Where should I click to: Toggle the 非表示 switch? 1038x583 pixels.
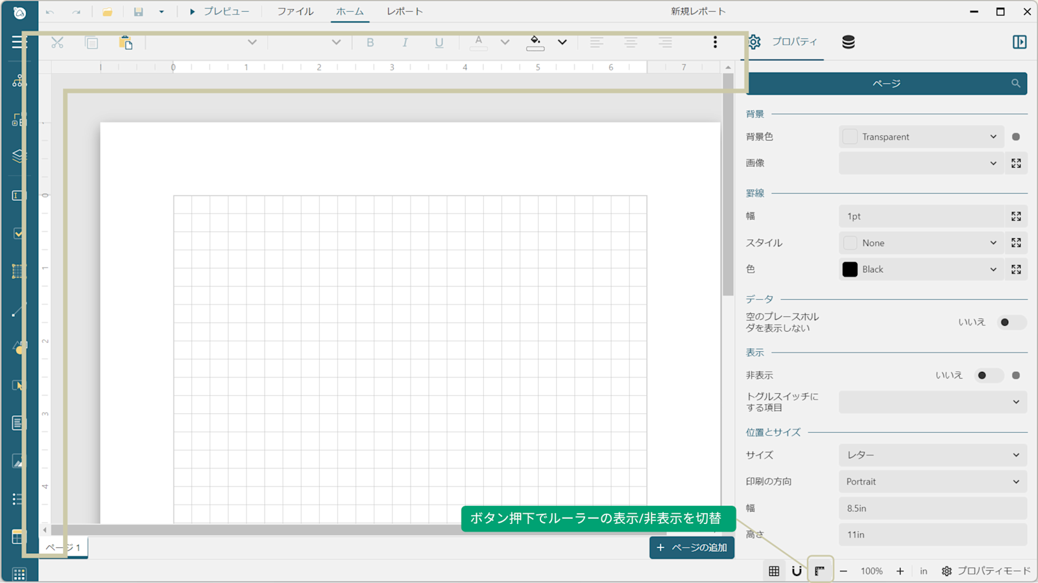(x=989, y=375)
